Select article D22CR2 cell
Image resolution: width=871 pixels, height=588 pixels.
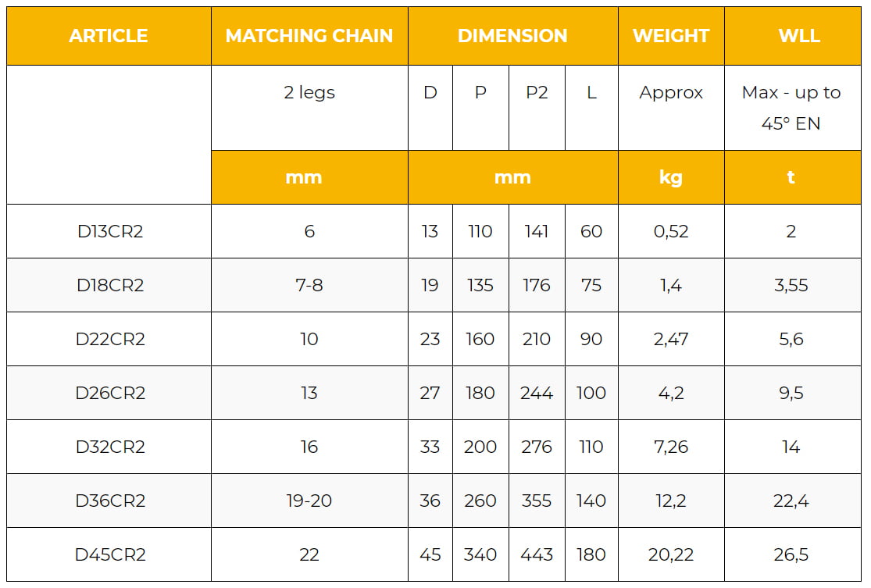pyautogui.click(x=110, y=339)
